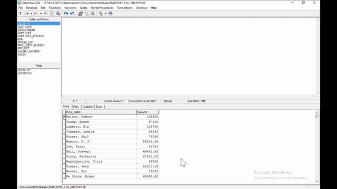Switch to the Data tab

point(66,107)
